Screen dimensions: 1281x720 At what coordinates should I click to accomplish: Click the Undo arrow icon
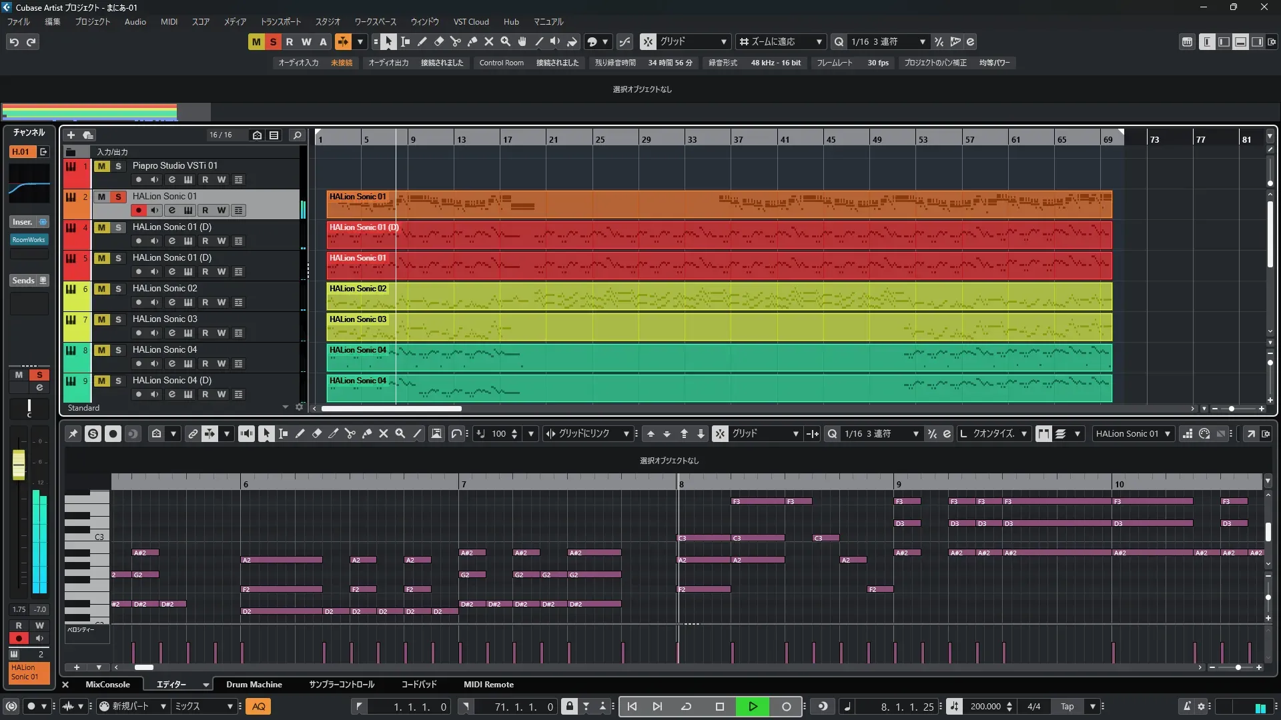click(13, 42)
